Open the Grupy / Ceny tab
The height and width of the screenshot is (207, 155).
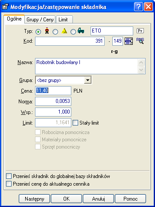click(40, 20)
